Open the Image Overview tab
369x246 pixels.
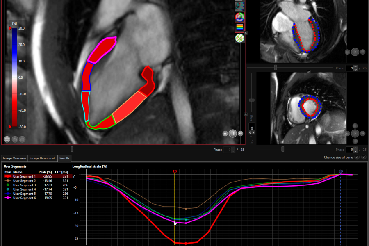[14, 158]
